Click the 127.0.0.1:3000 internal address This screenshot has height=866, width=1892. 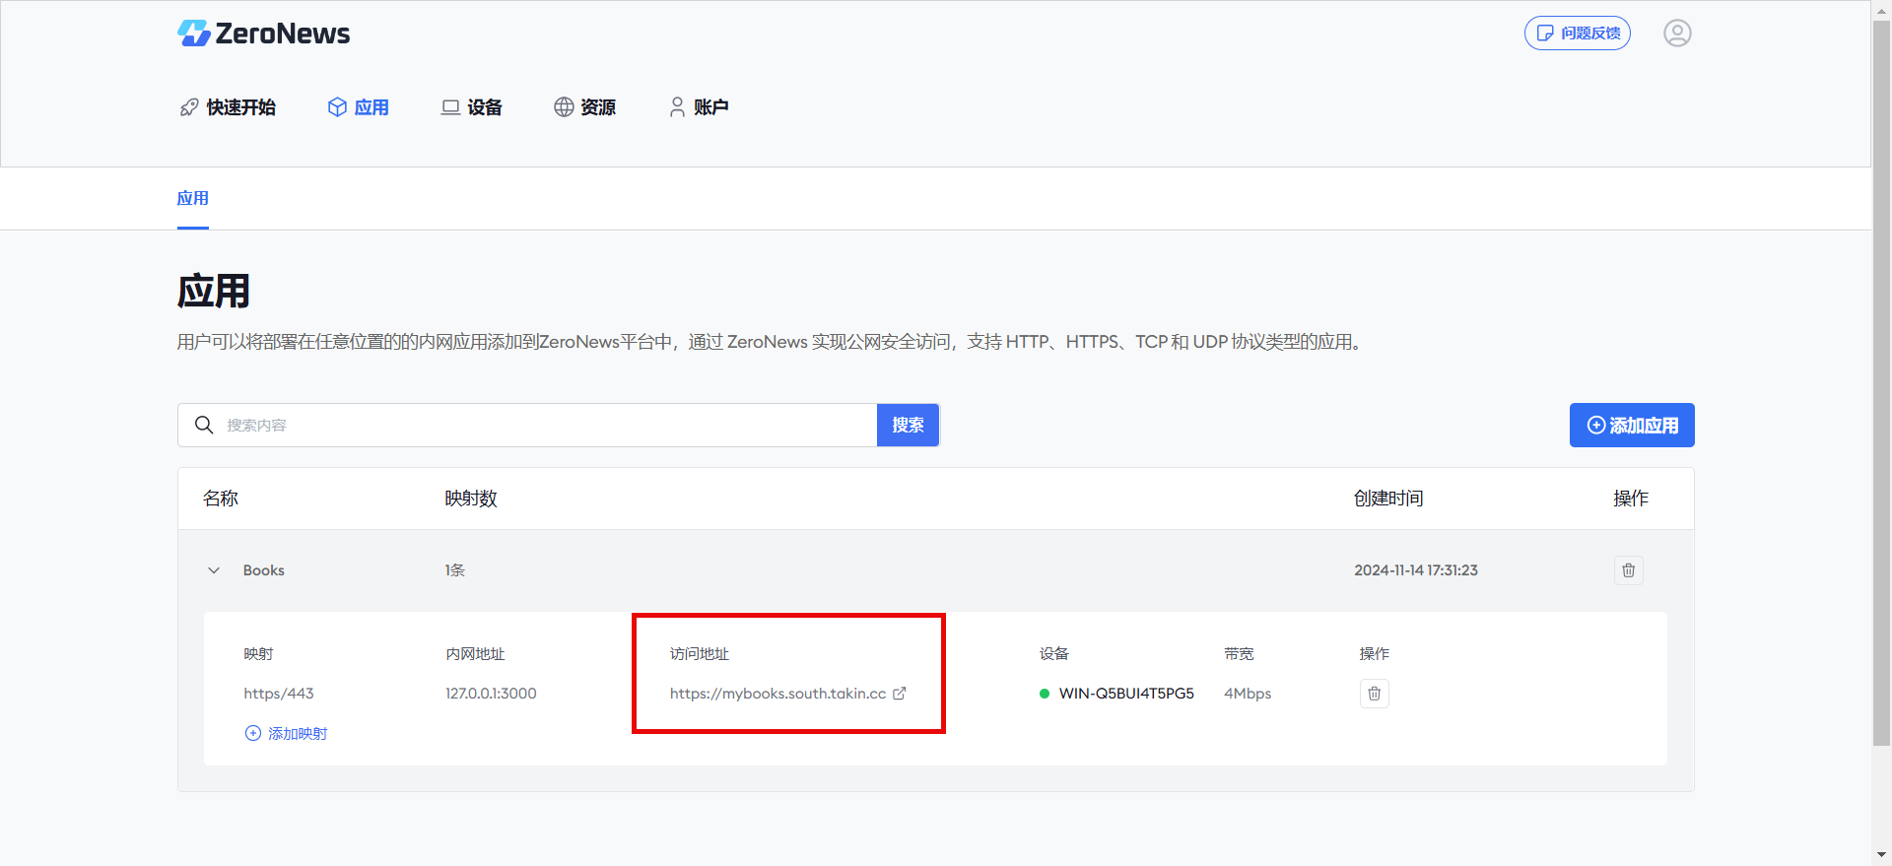coord(491,694)
